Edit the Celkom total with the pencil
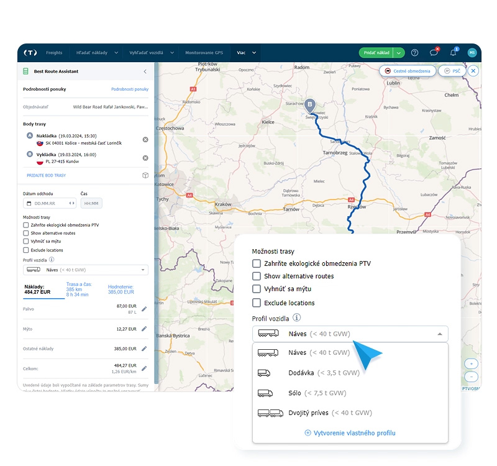This screenshot has height=466, width=497. tap(144, 368)
